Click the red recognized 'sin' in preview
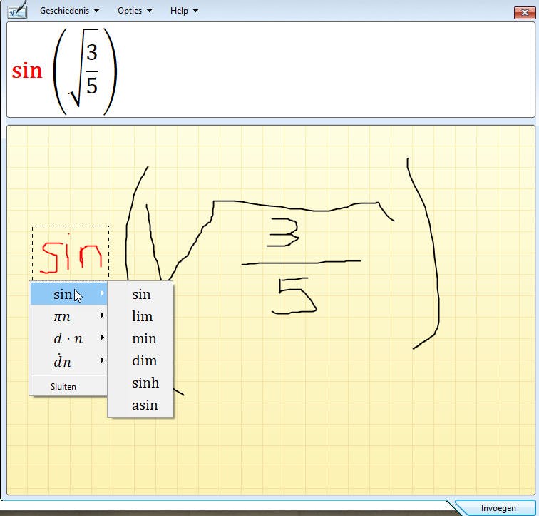This screenshot has width=539, height=516. click(x=27, y=71)
